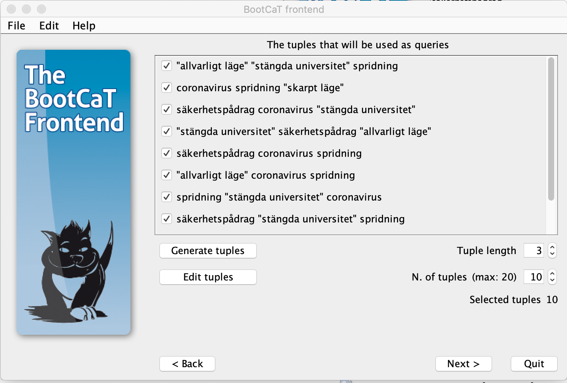567x383 pixels.
Task: Toggle säkerhetspådrag coronavirus "stängda universitet" checkbox
Action: tap(167, 110)
